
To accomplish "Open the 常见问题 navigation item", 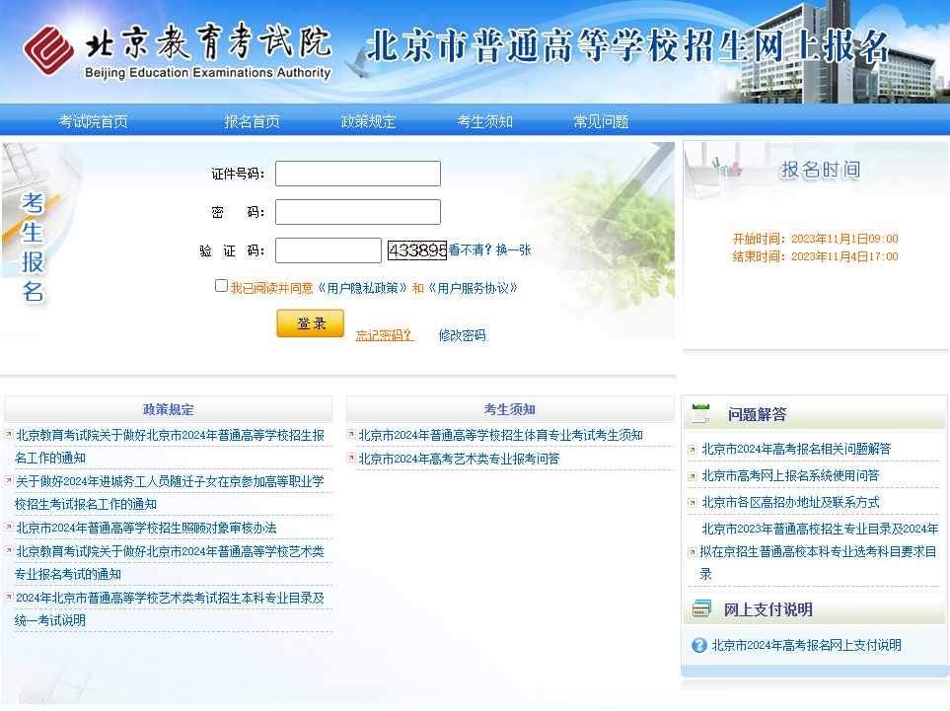I will click(x=601, y=121).
